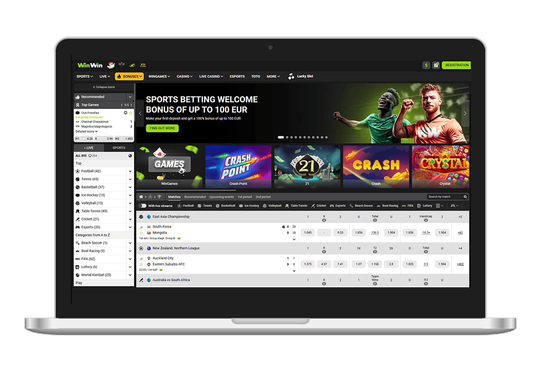Star the Auckland City match as favorite

coord(141,265)
